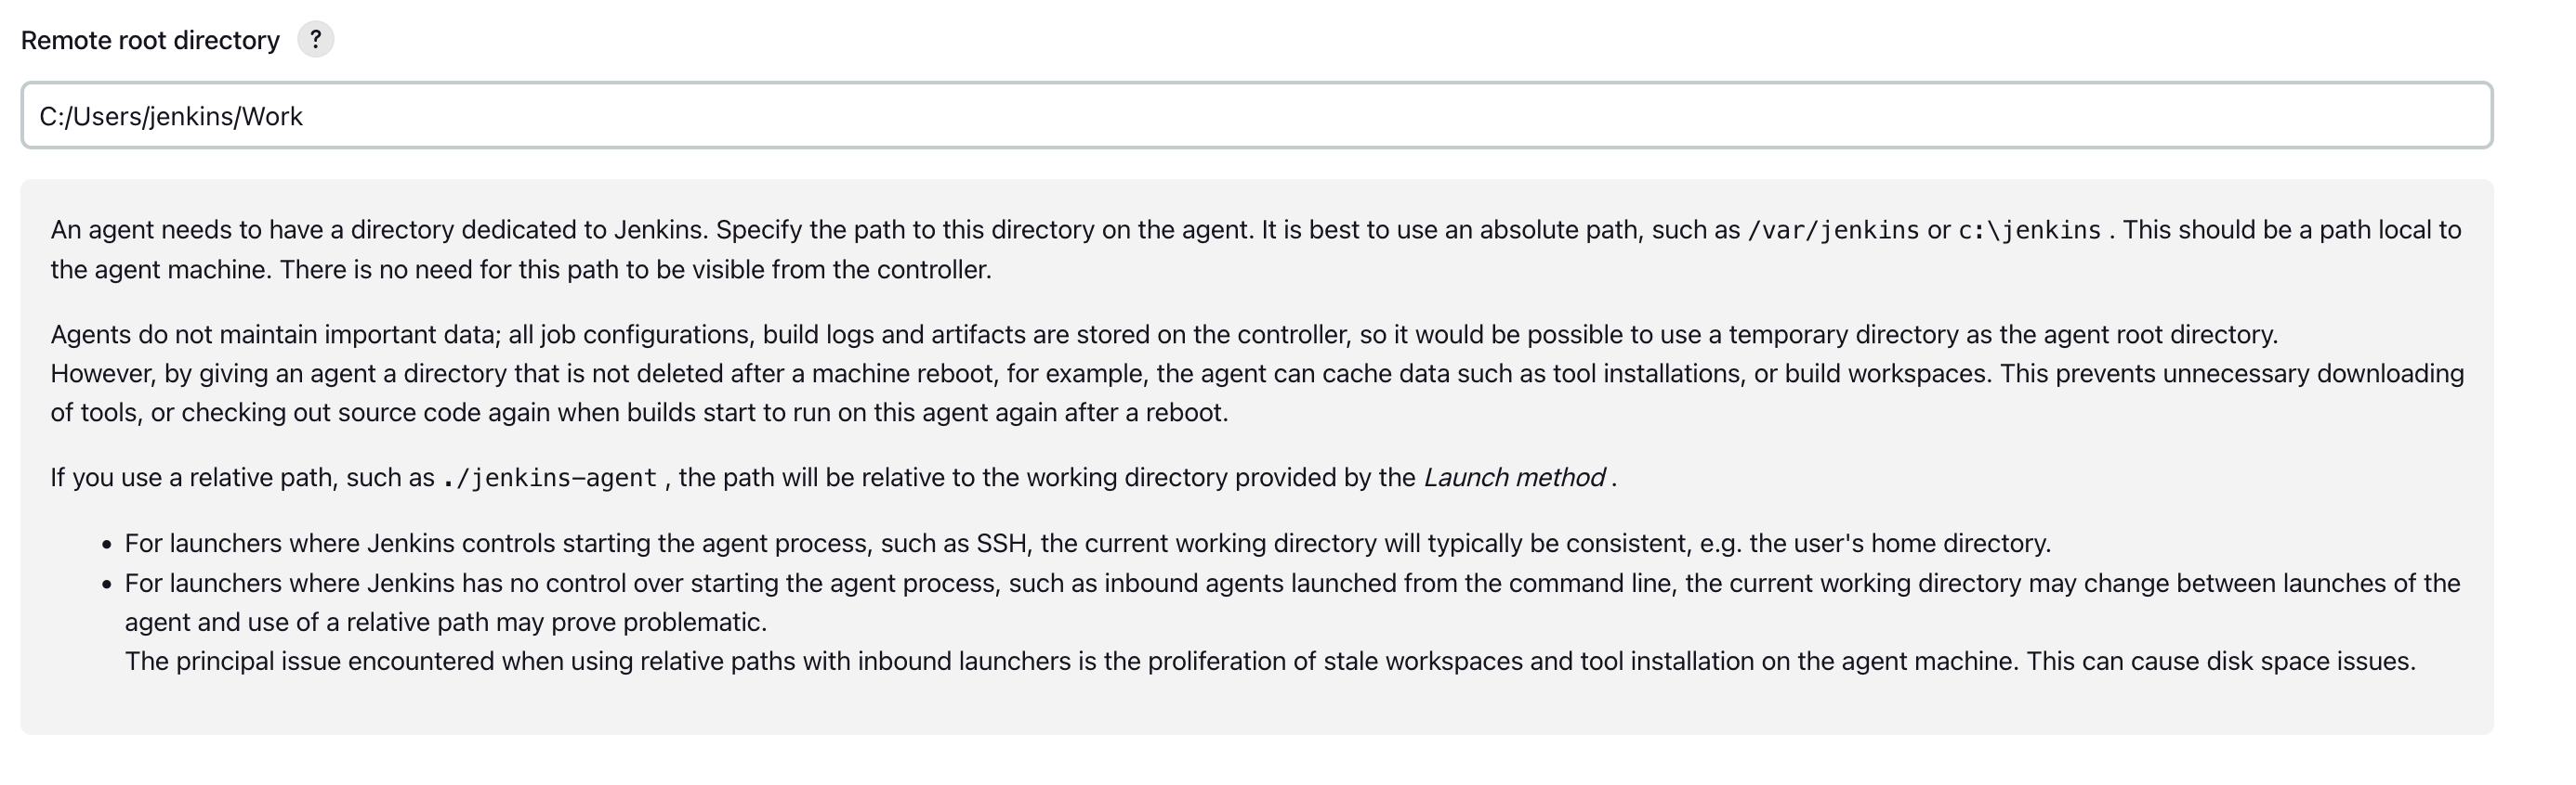
Task: Click the Remote root directory help icon
Action: click(x=315, y=40)
